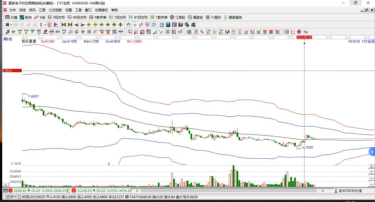
Task: Toggle the crosshair cursor tool
Action: pos(135,25)
